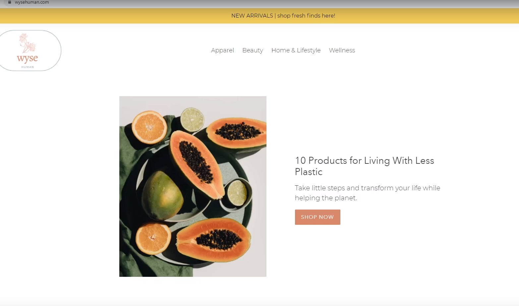Click the 'wyse' wordmark in the logo
The image size is (519, 306).
tap(28, 59)
